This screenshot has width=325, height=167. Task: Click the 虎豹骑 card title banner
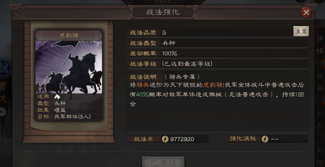tap(69, 36)
